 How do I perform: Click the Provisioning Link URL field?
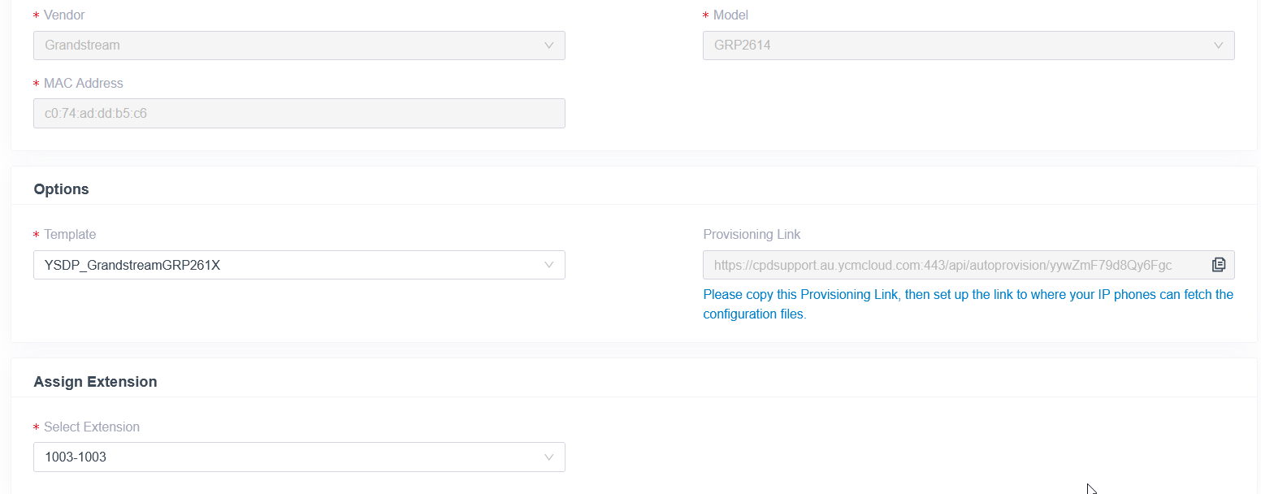(x=968, y=265)
